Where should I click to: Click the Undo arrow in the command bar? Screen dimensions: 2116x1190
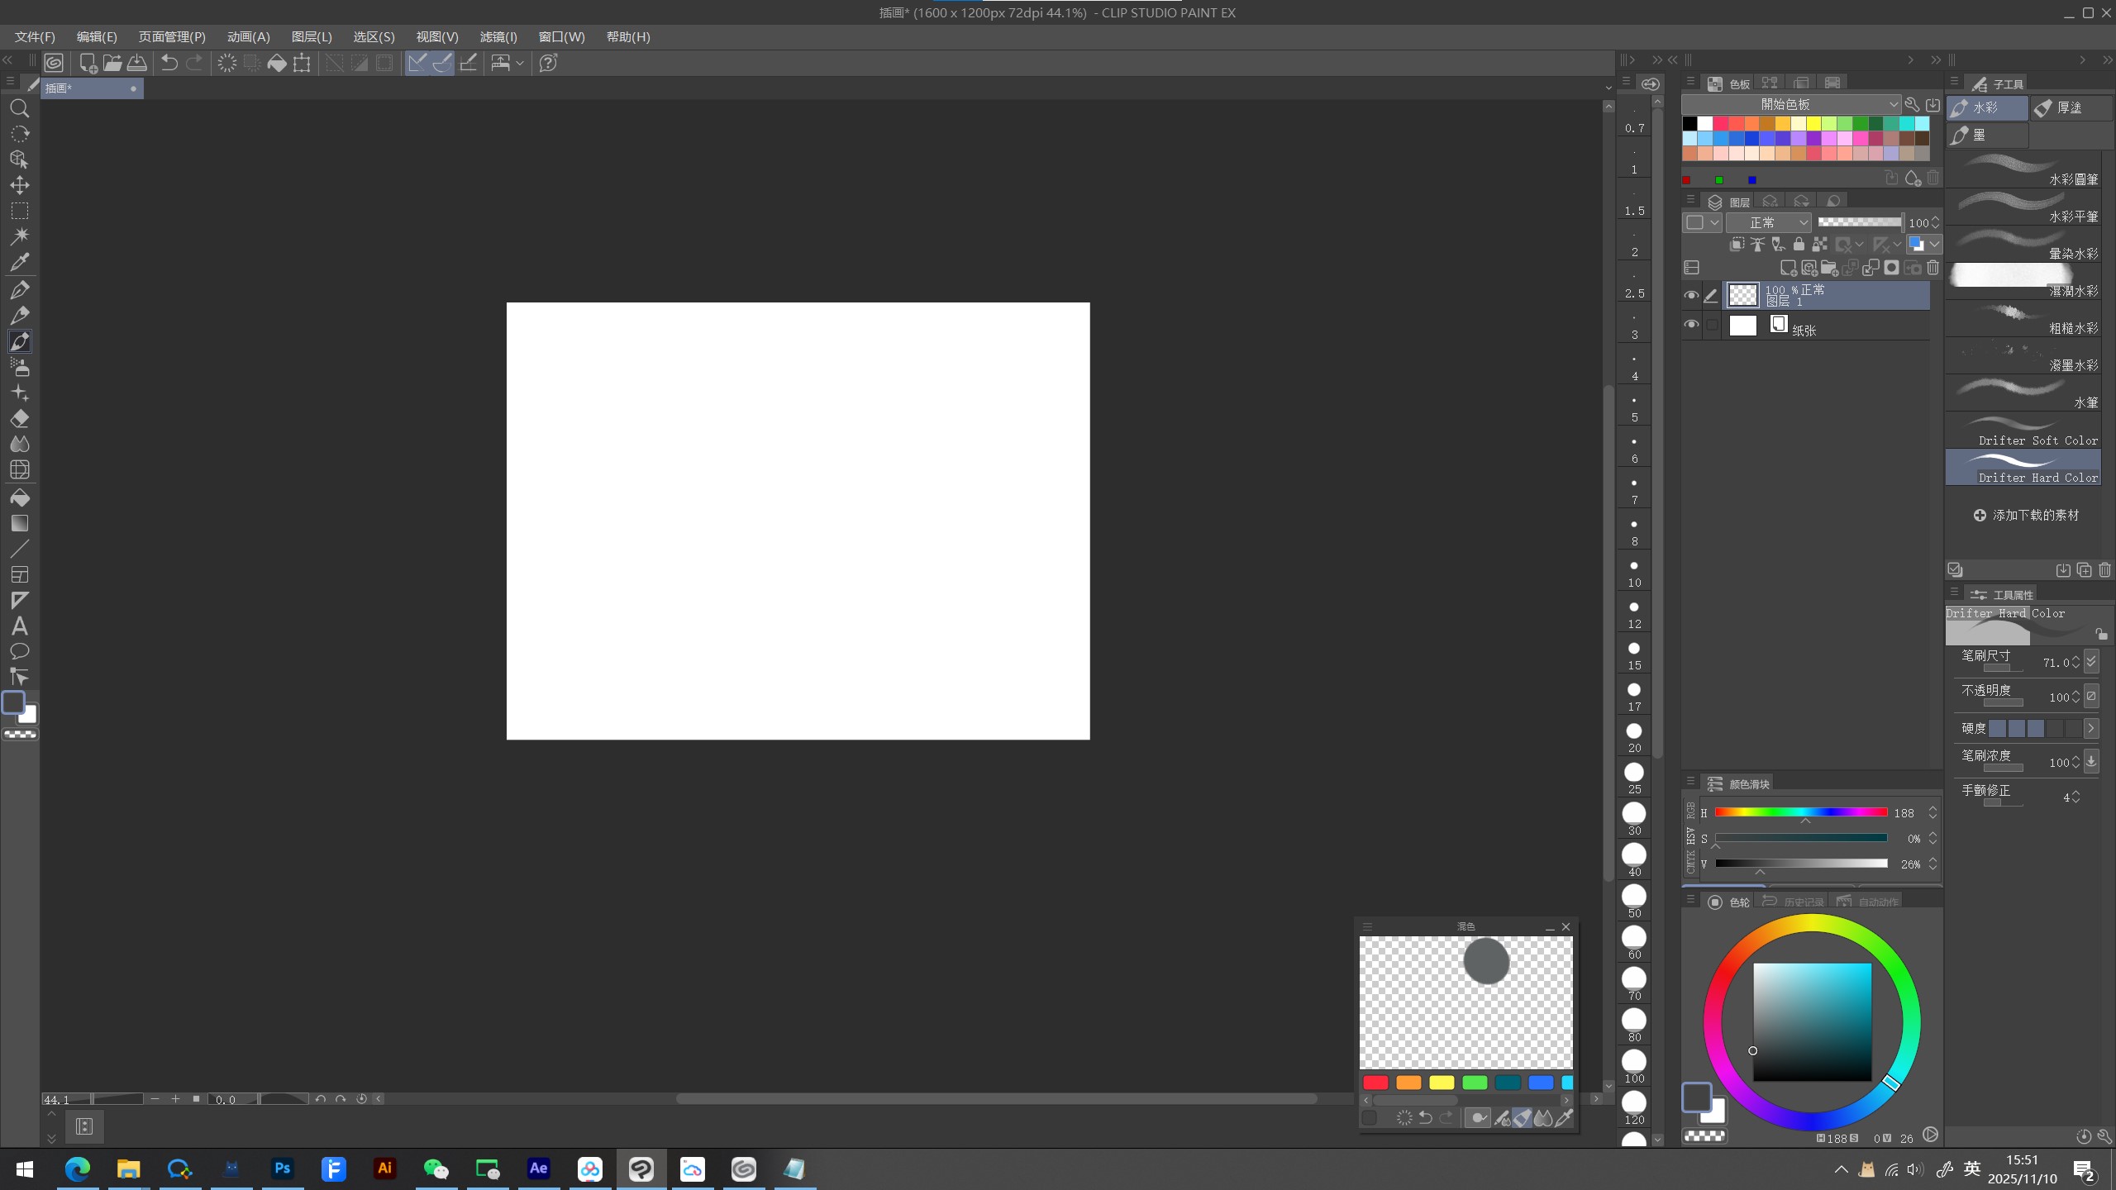(x=169, y=63)
